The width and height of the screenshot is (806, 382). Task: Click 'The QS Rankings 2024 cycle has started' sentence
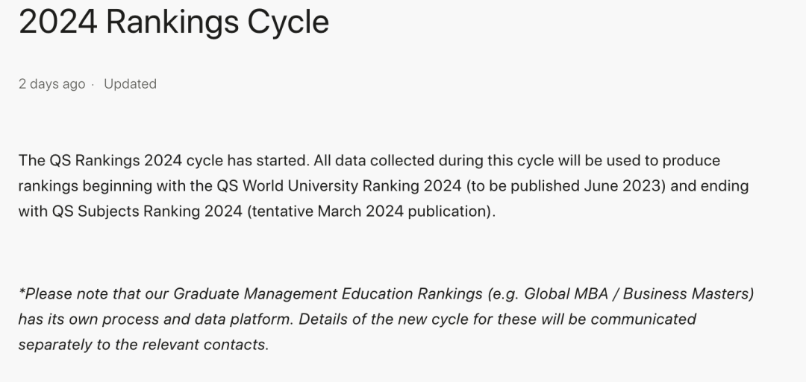click(164, 161)
